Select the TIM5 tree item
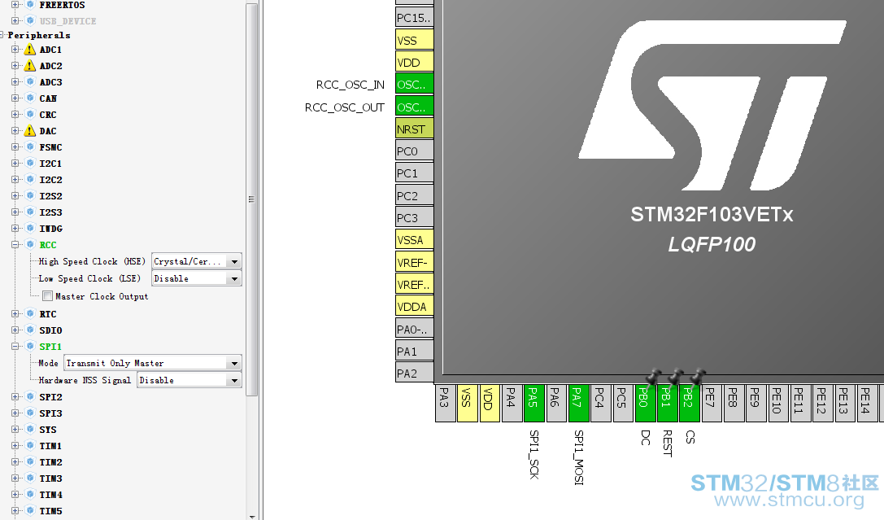The width and height of the screenshot is (884, 520). point(50,511)
